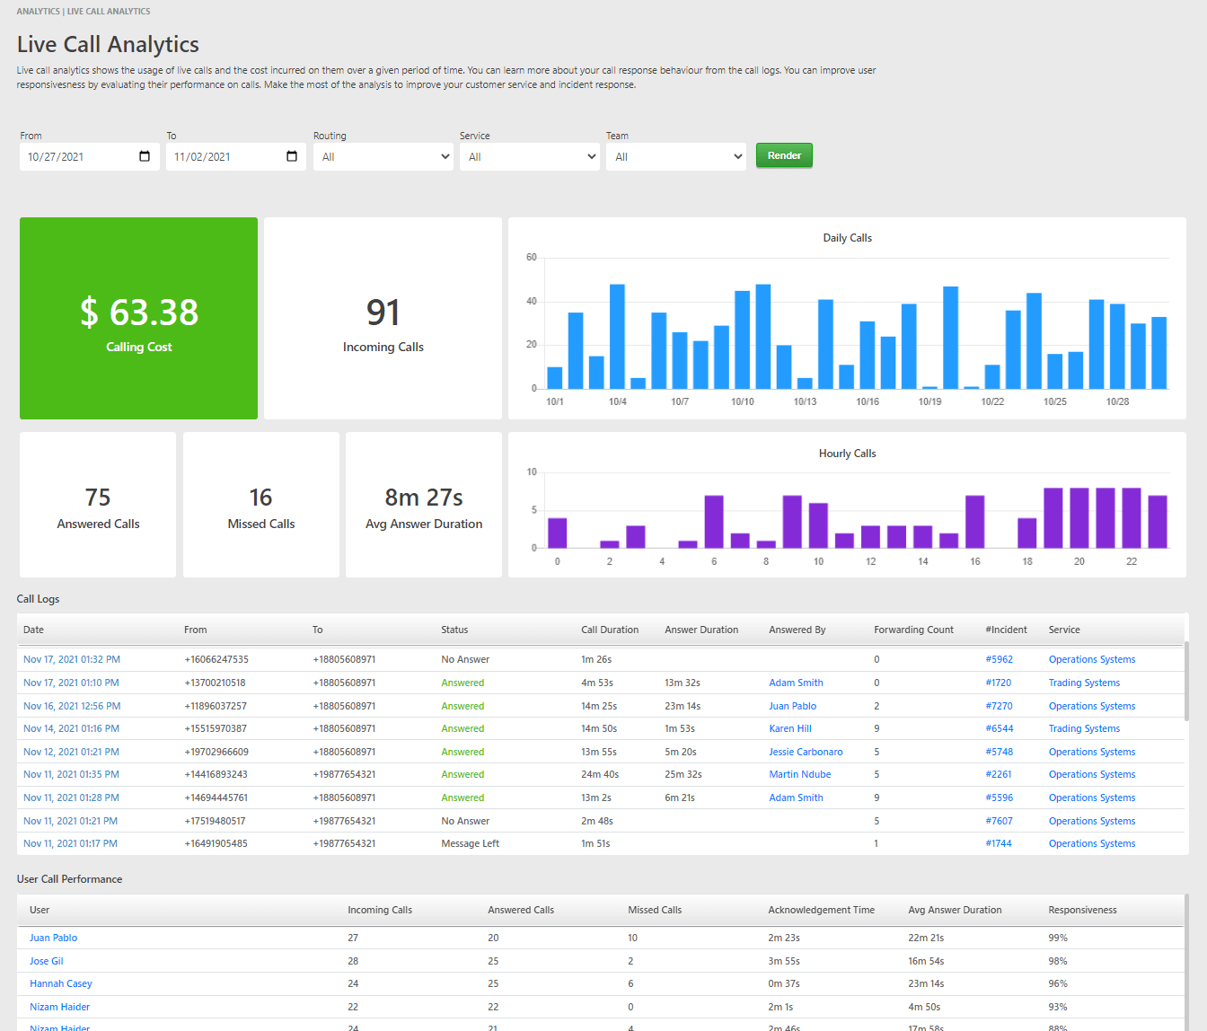Click the Calling Cost green card
Image resolution: width=1207 pixels, height=1031 pixels.
138,318
